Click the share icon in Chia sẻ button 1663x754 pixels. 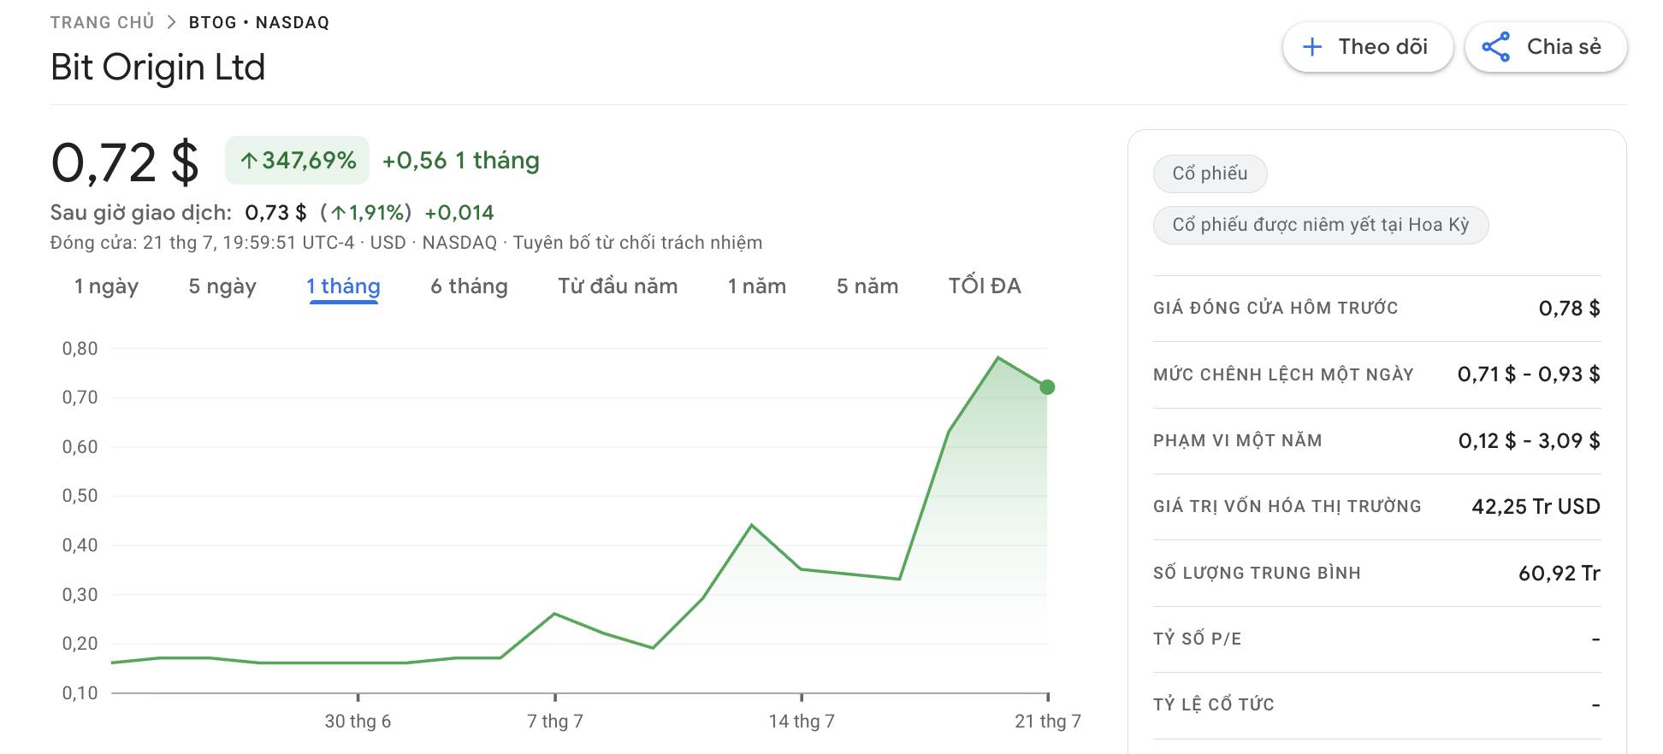point(1495,47)
